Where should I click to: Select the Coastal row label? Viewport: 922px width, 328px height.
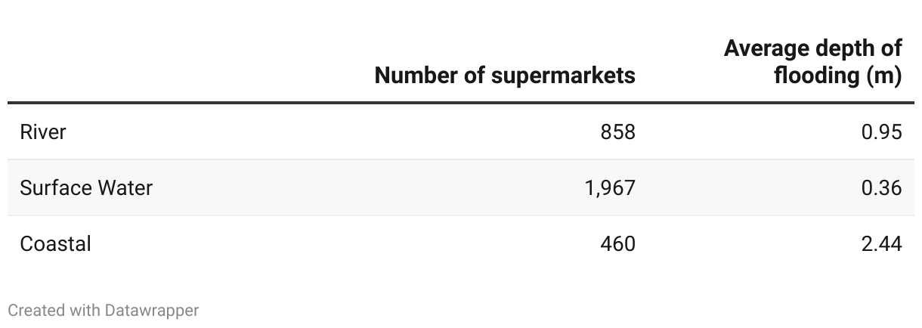55,243
